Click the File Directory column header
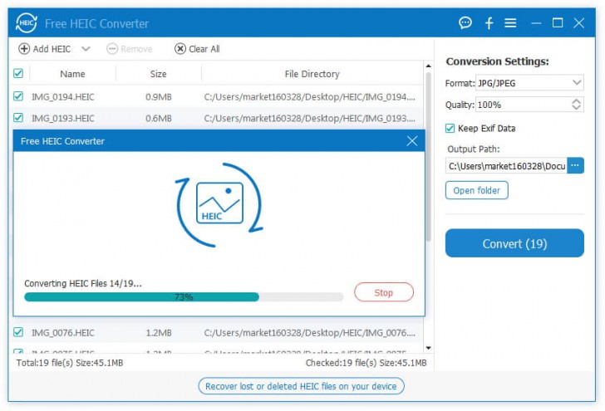 [x=312, y=74]
